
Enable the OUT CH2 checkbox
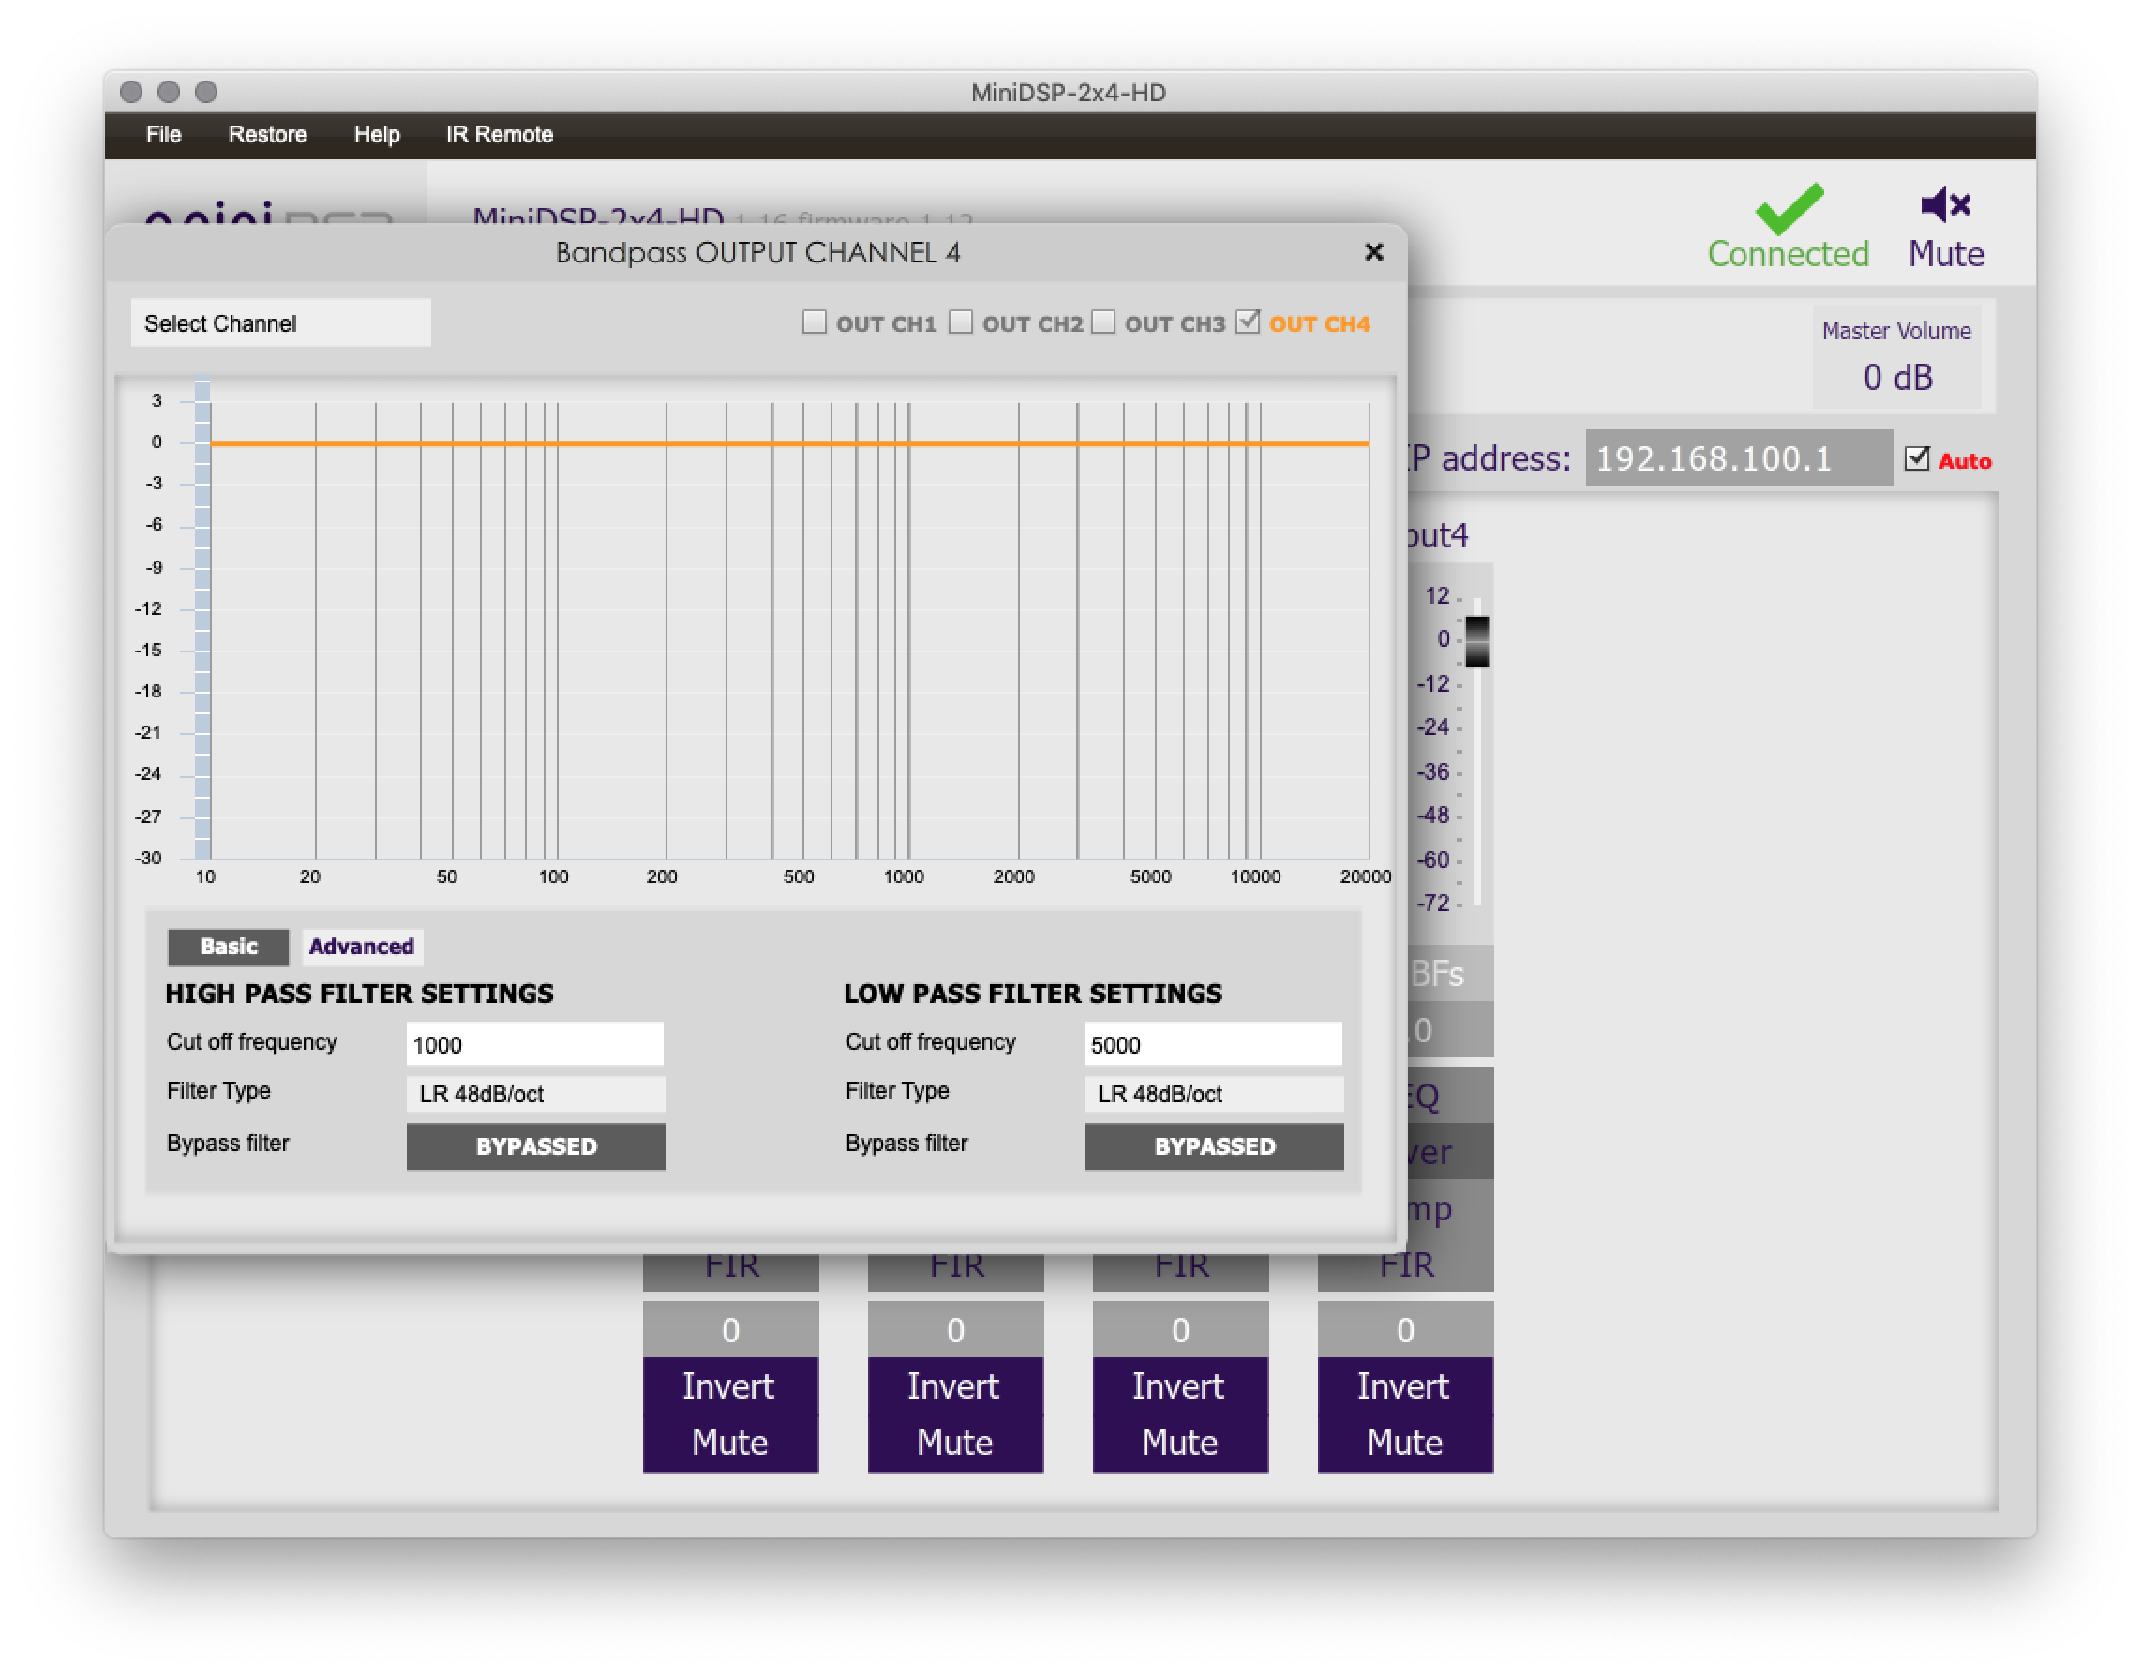click(961, 322)
